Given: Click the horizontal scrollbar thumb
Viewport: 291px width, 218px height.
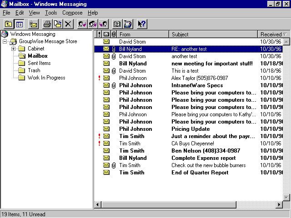Looking at the screenshot, I should coord(169,205).
